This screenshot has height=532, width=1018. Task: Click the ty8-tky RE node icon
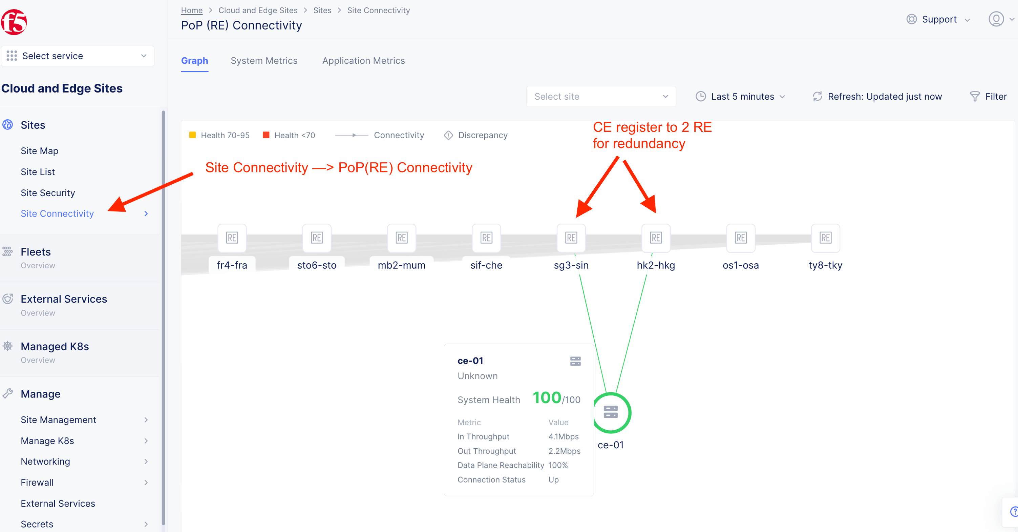(x=825, y=238)
